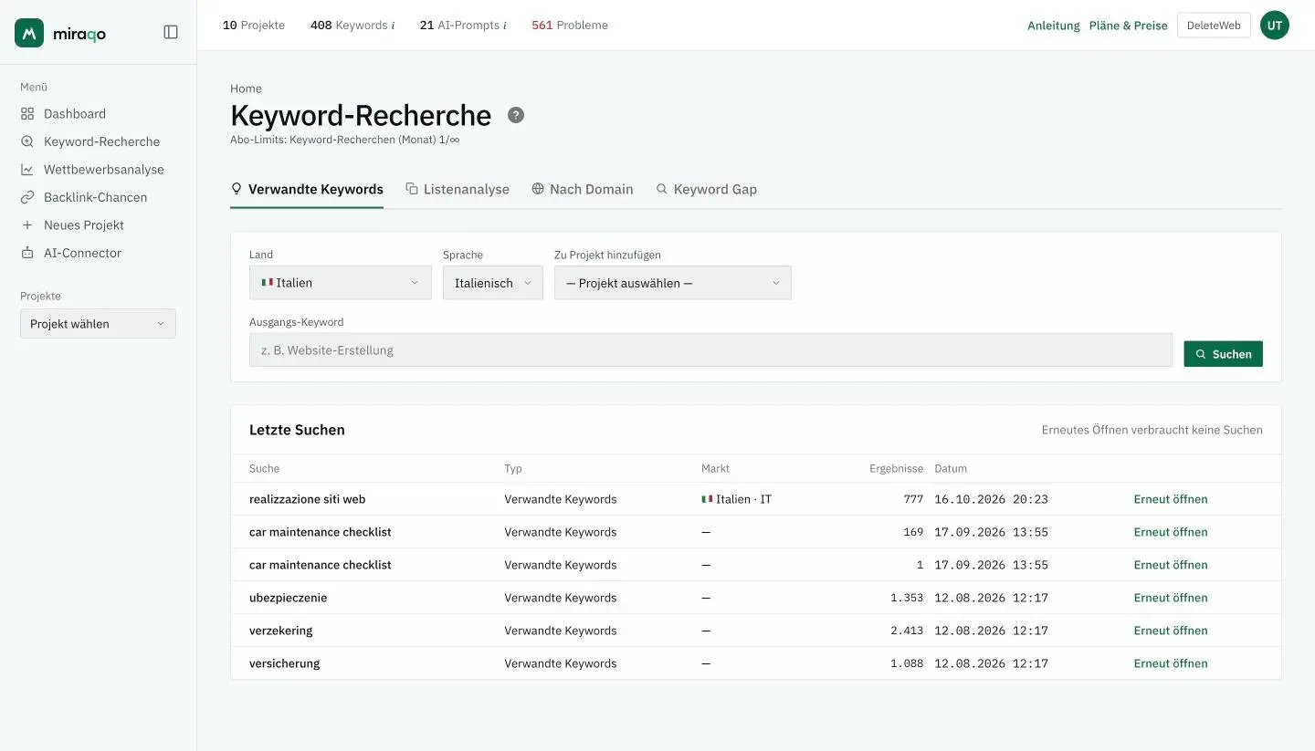This screenshot has height=751, width=1315.
Task: Click the Dashboard grid icon
Action: pos(27,114)
